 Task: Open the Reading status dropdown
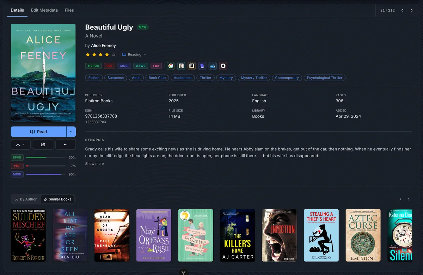point(134,55)
